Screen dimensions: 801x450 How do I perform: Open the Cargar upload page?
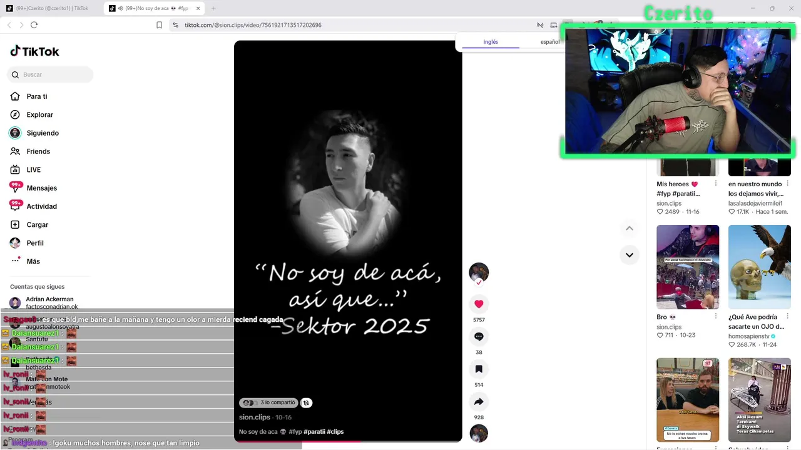(x=37, y=224)
